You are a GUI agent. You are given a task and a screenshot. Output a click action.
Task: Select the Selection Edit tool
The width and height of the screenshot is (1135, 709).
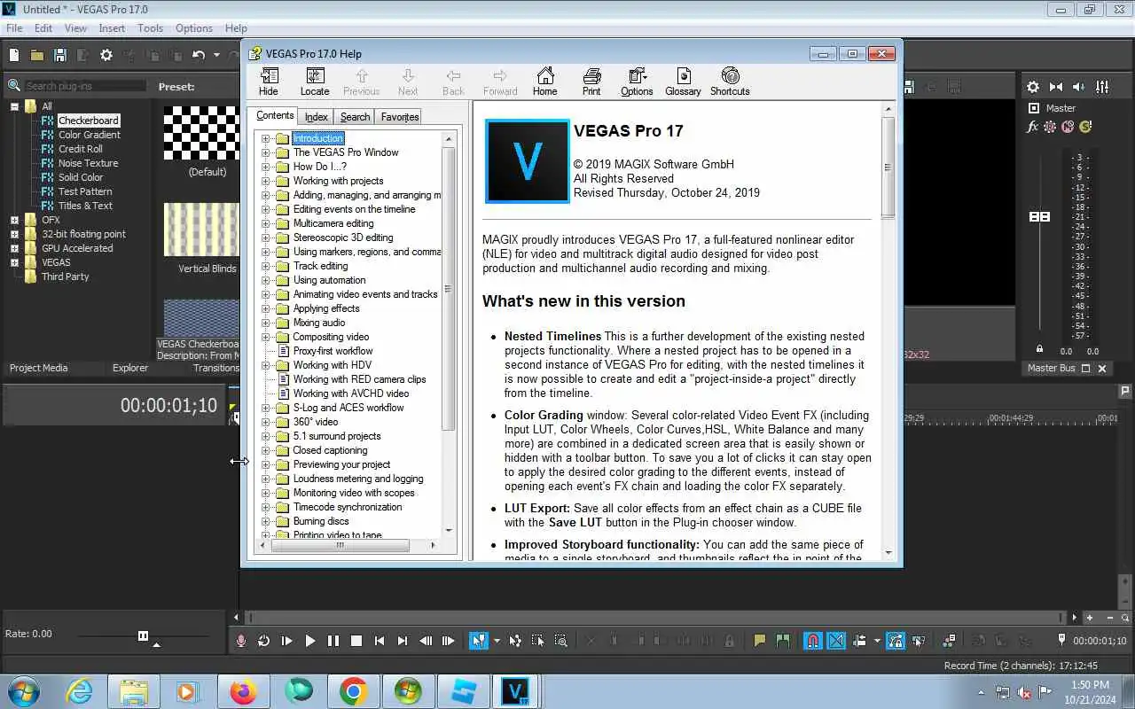[x=537, y=641]
